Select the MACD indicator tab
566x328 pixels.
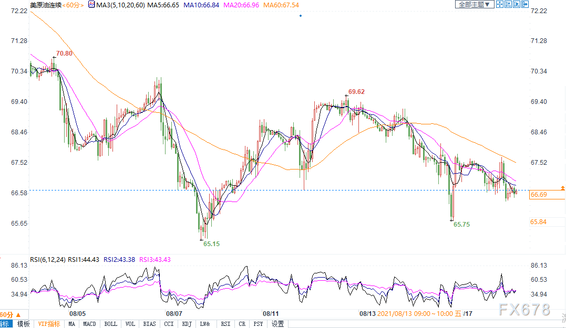[x=89, y=324]
